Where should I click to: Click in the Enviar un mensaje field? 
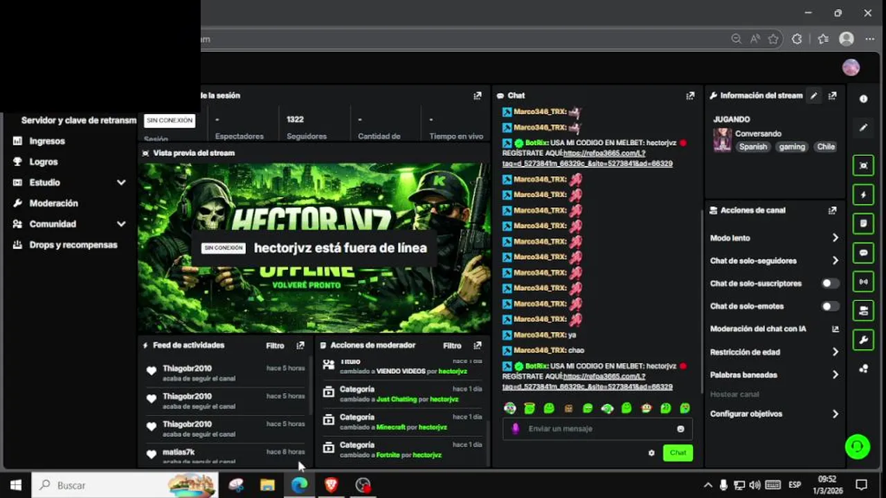599,429
